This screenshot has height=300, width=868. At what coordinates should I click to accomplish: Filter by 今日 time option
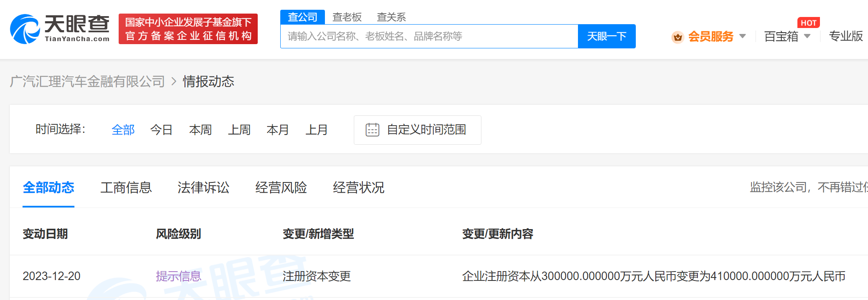161,130
